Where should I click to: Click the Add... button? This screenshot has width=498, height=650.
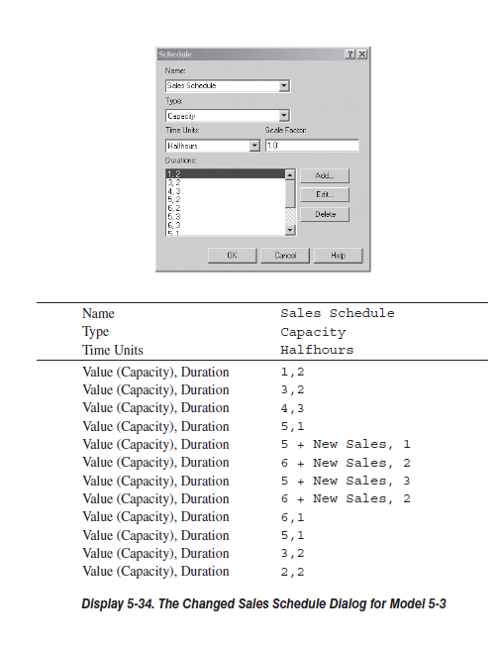(325, 175)
